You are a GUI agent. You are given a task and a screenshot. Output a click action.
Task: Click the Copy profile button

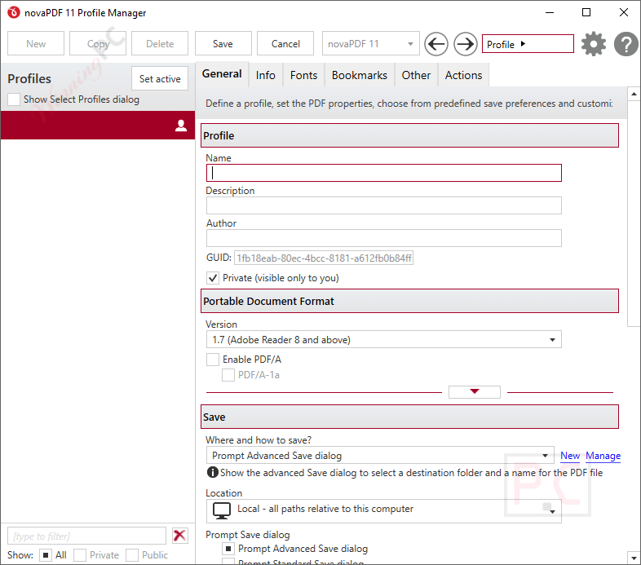pos(98,43)
